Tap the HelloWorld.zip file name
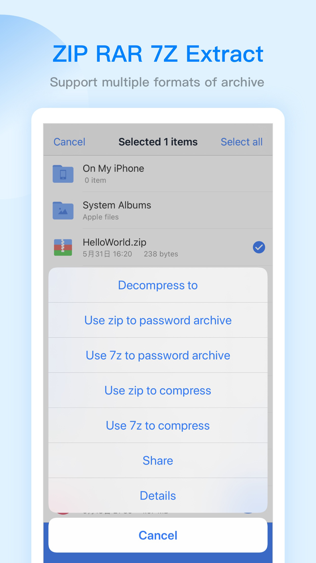Screen dimensions: 316x563 click(114, 242)
